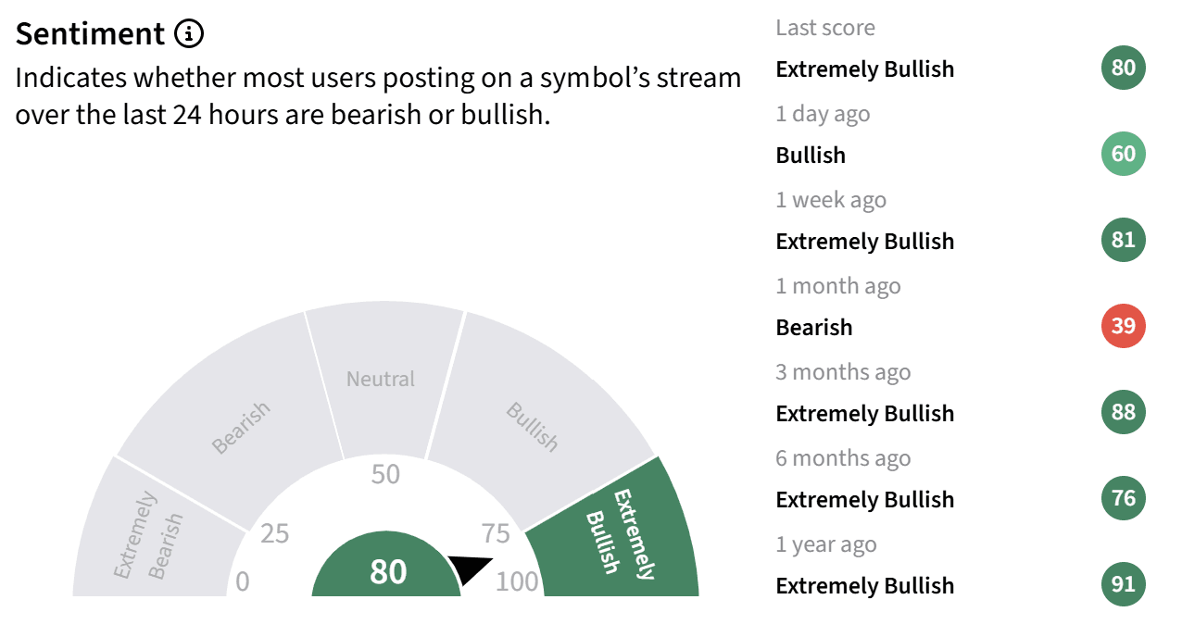Select the last score badge 80

1124,68
